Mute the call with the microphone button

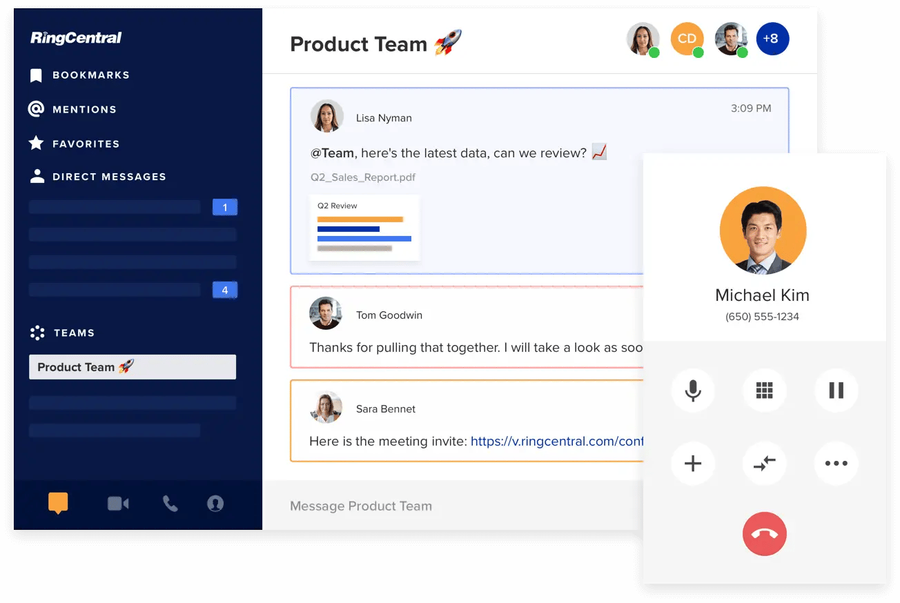[x=692, y=391]
